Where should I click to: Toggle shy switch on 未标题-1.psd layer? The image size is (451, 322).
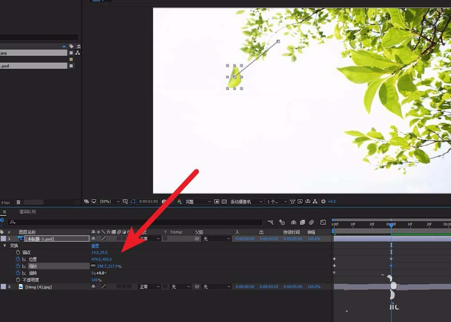[x=93, y=238]
